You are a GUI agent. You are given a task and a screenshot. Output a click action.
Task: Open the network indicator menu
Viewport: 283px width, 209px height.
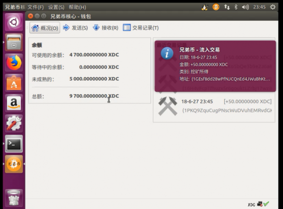pyautogui.click(x=227, y=7)
